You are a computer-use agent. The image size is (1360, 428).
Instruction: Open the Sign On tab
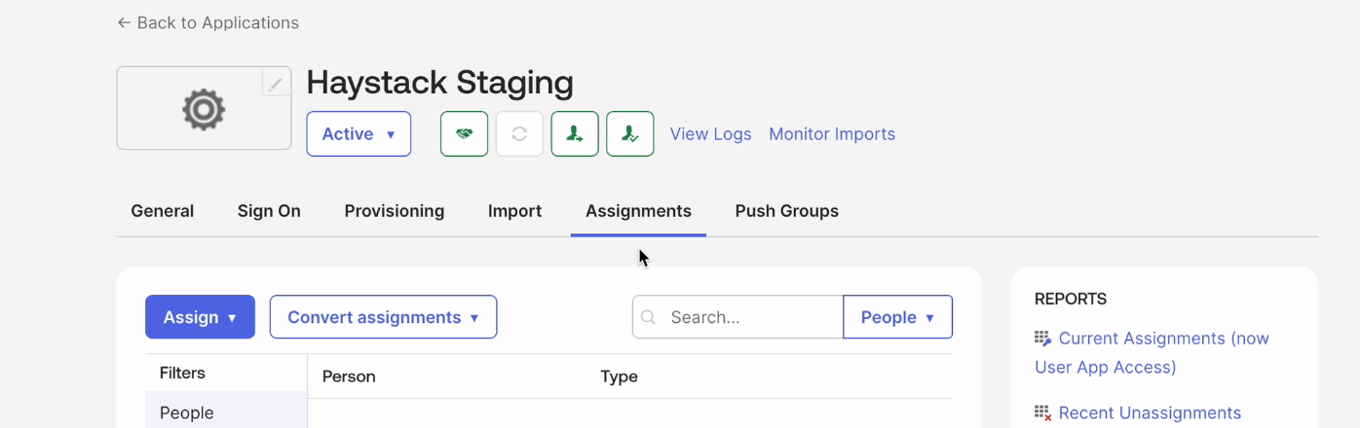click(x=269, y=211)
